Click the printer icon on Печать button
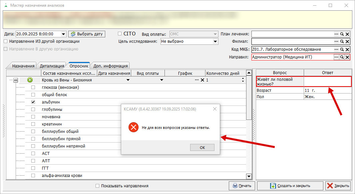This screenshot has height=194, width=355. click(x=235, y=186)
